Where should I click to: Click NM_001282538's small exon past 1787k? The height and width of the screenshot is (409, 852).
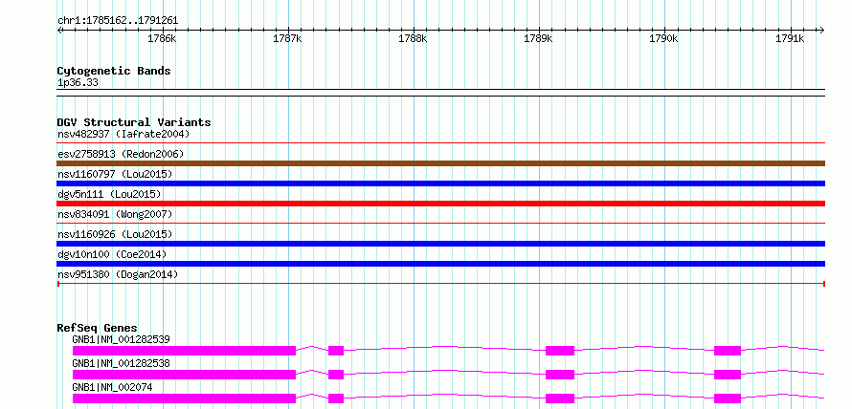[336, 375]
